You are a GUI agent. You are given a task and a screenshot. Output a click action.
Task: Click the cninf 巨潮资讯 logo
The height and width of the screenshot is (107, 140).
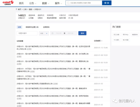coord(8,3)
